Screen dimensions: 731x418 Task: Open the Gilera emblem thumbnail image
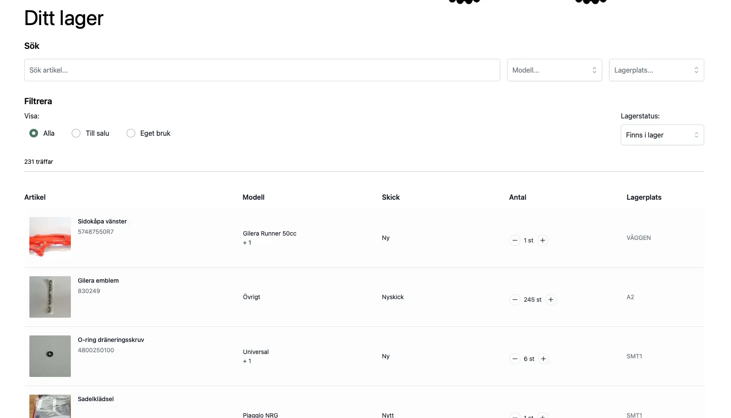50,297
